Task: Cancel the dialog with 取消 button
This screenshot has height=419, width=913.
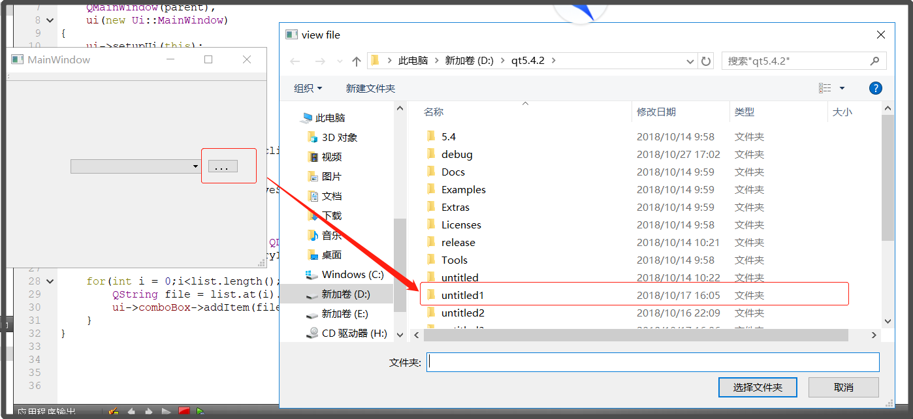Action: tap(843, 387)
